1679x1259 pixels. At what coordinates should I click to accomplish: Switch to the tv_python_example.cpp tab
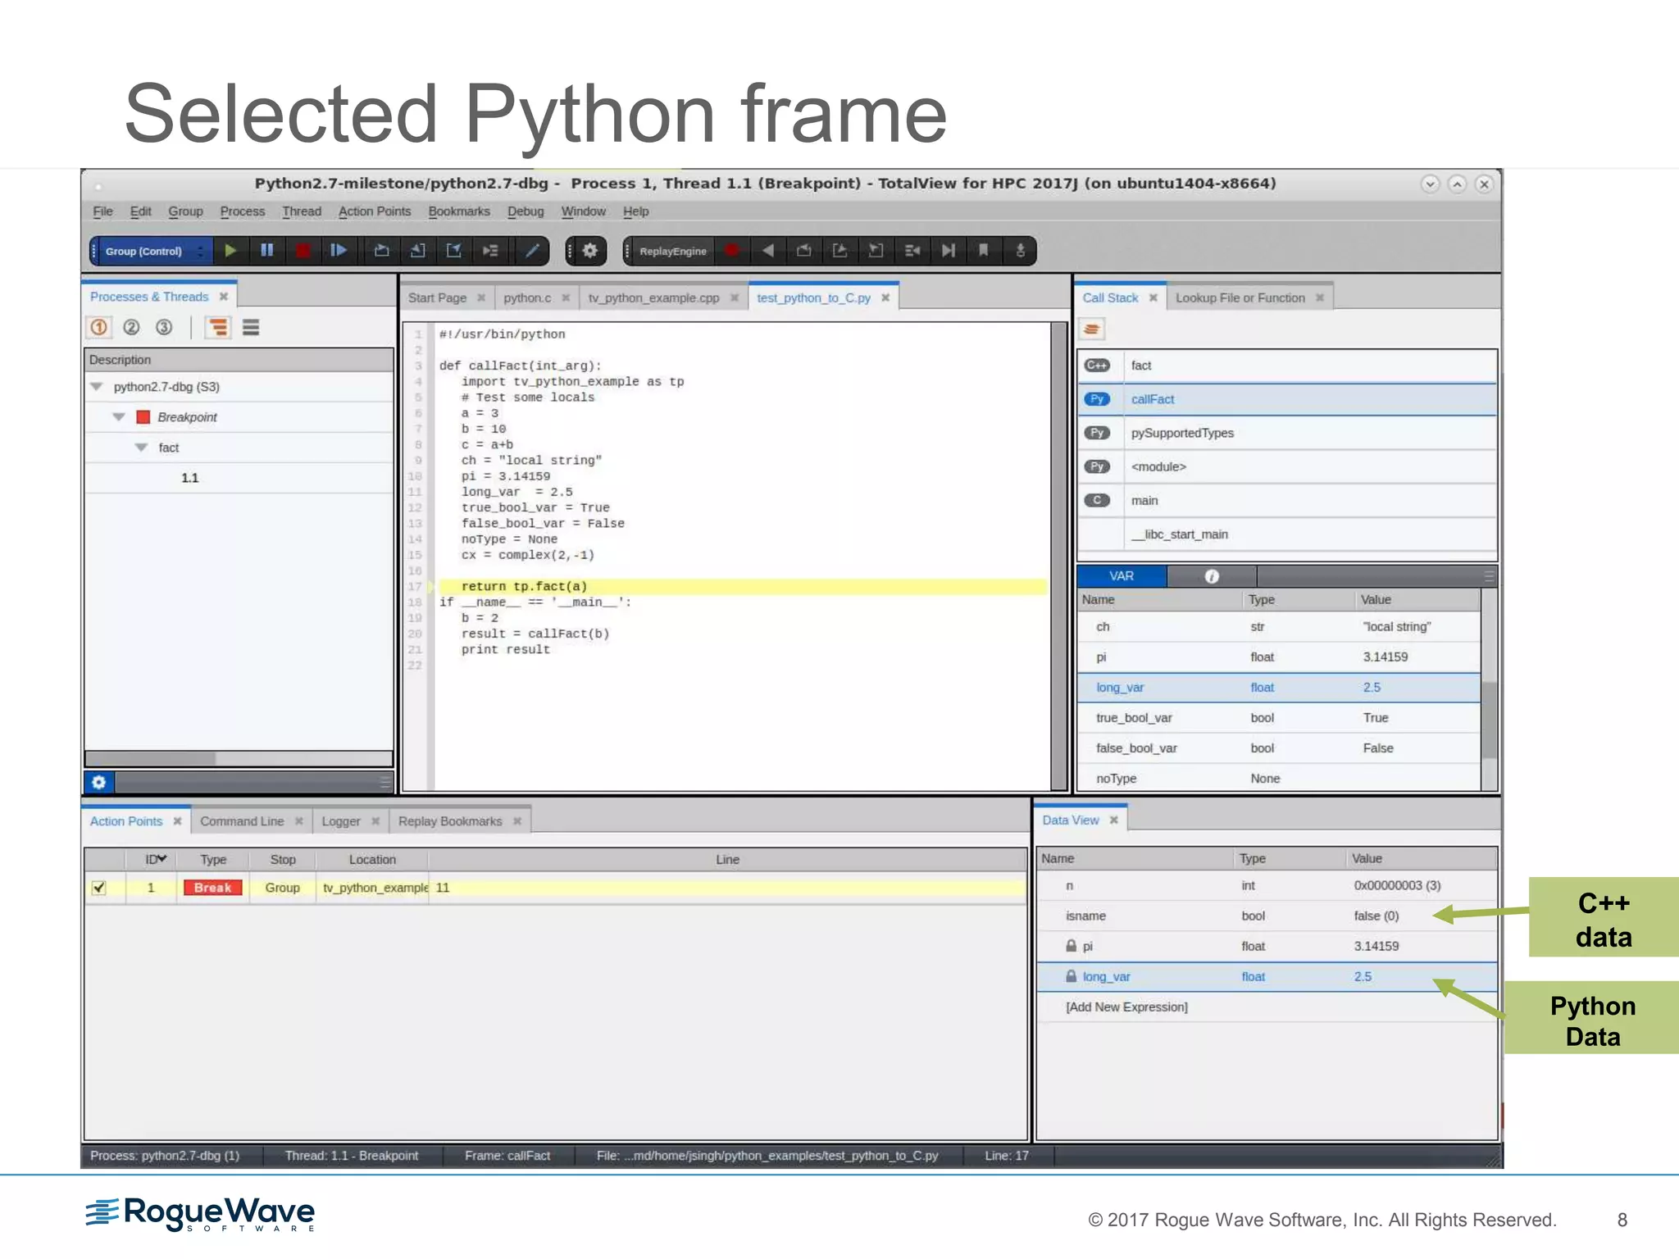coord(653,298)
